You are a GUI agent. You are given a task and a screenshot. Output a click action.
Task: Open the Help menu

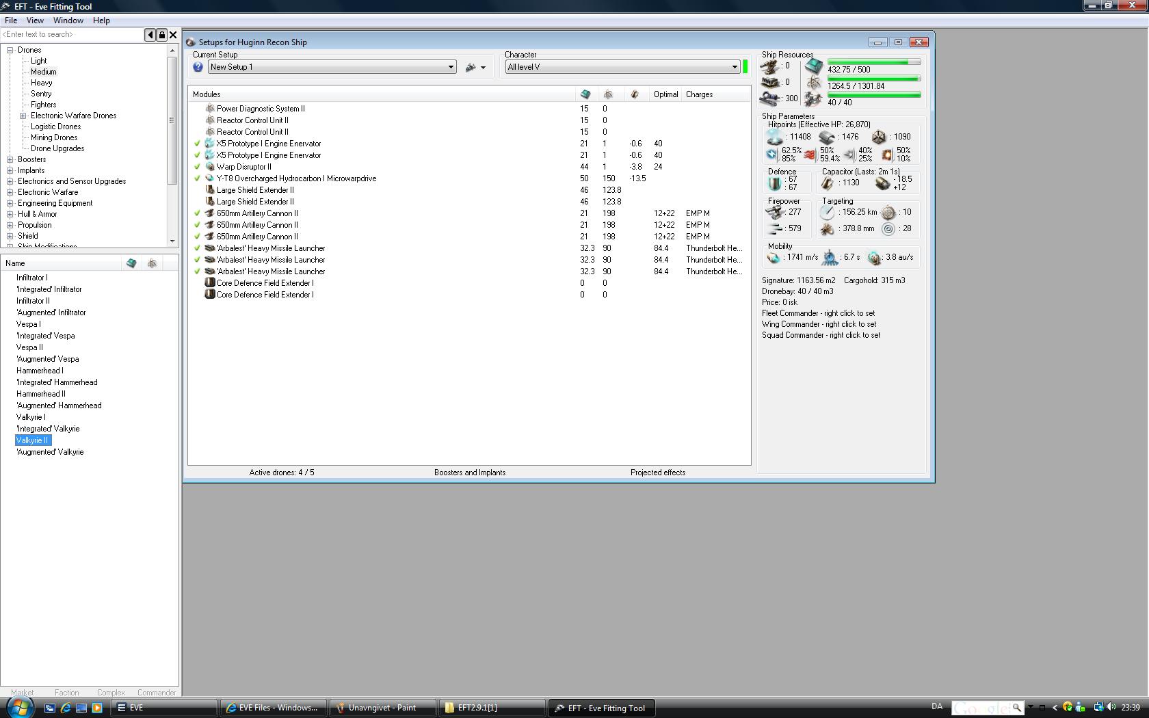101,21
